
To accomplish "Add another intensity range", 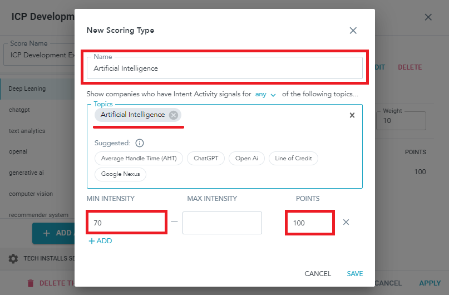I will pyautogui.click(x=100, y=241).
